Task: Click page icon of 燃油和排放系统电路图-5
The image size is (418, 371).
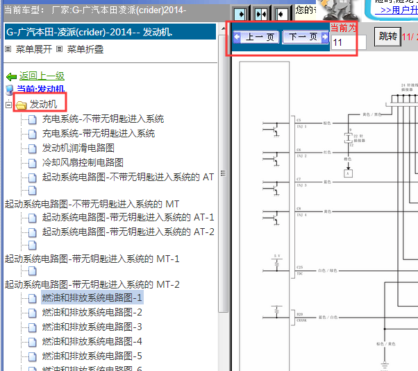Action: pyautogui.click(x=32, y=357)
